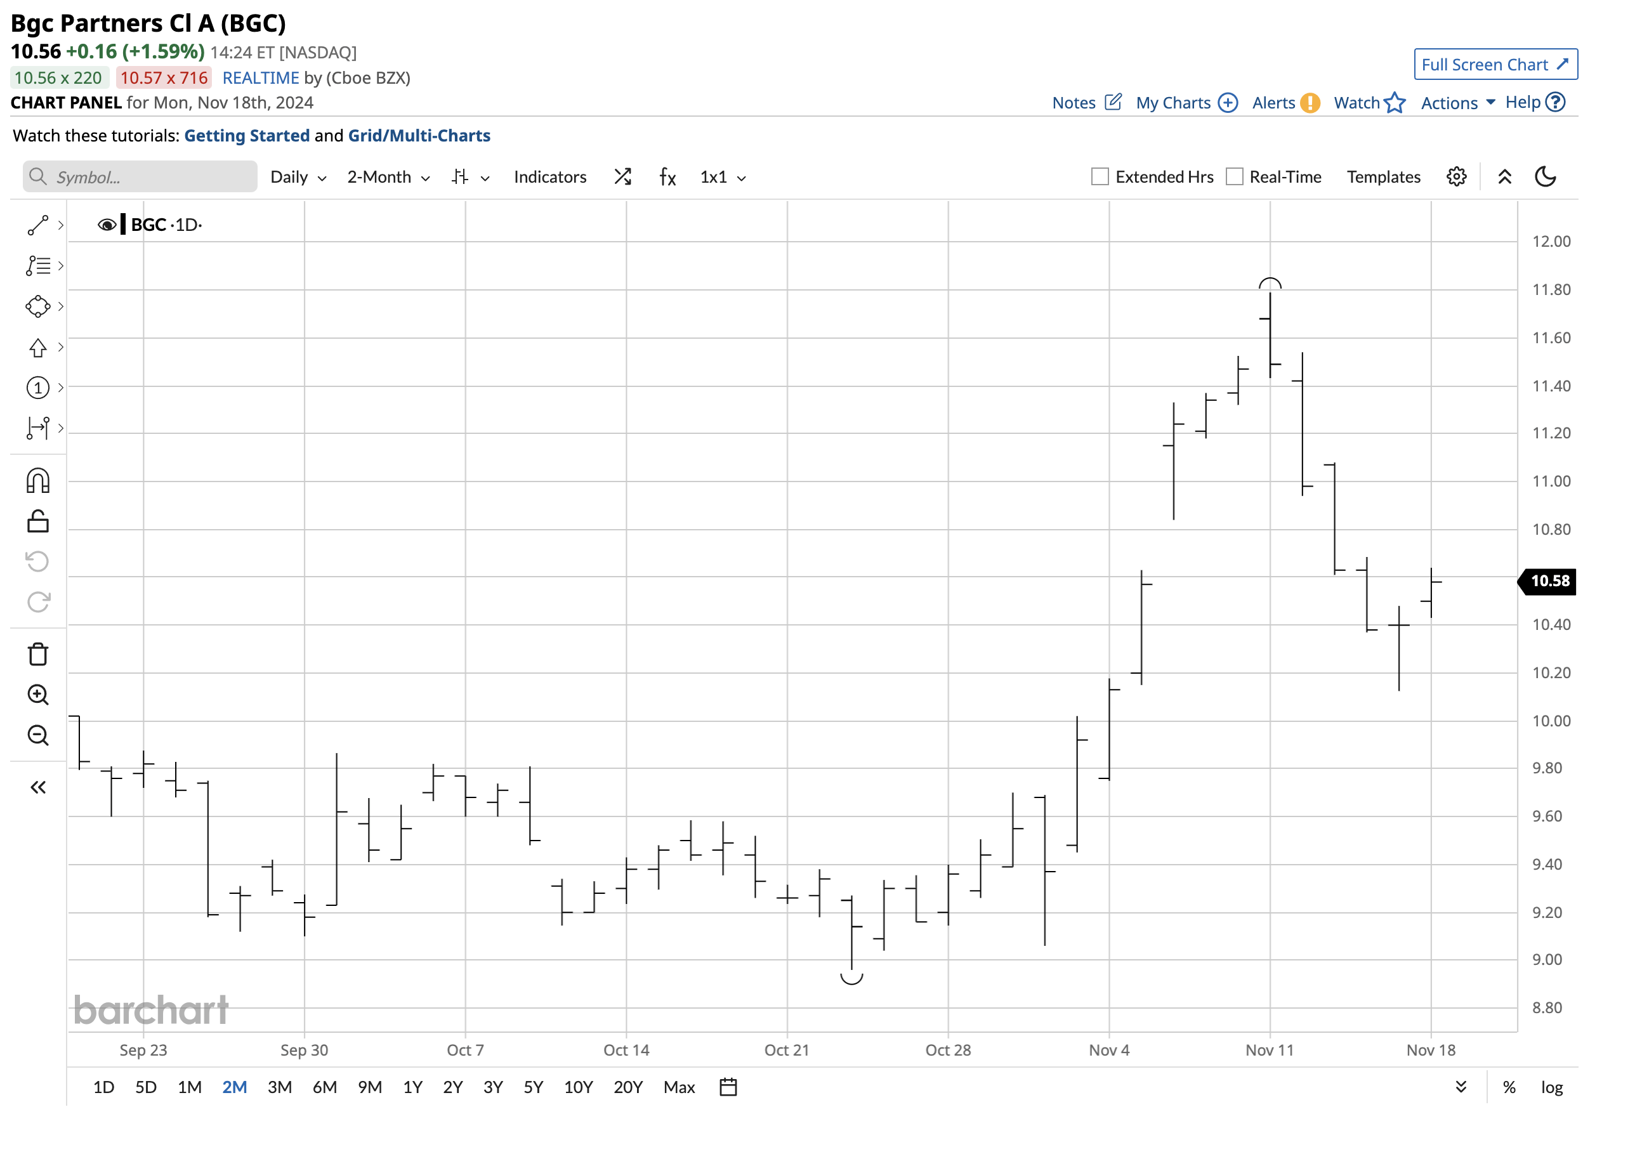Select the trend line drawing tool

[37, 225]
